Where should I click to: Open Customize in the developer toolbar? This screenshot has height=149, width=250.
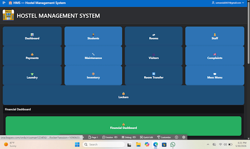(164, 137)
